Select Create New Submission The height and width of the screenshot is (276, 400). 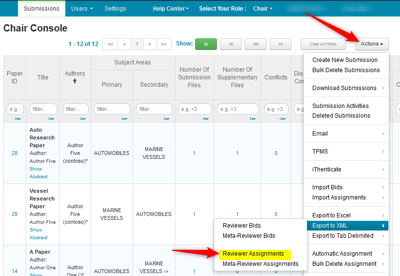[x=345, y=60]
